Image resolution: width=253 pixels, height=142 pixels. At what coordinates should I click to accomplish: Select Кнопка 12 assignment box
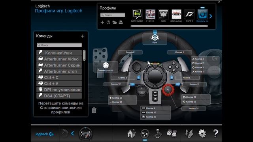click(116, 84)
